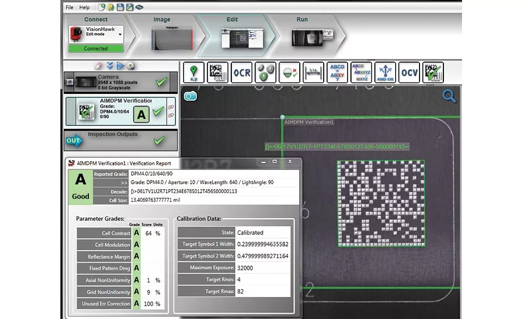Click the blue double-chevron down icon
This screenshot has width=523, height=319.
click(x=110, y=66)
